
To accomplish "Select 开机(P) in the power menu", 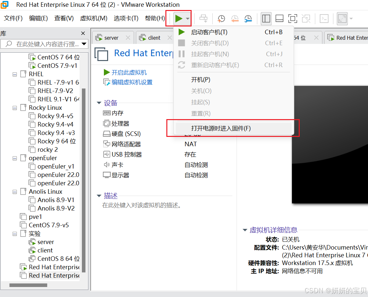I will coord(234,80).
